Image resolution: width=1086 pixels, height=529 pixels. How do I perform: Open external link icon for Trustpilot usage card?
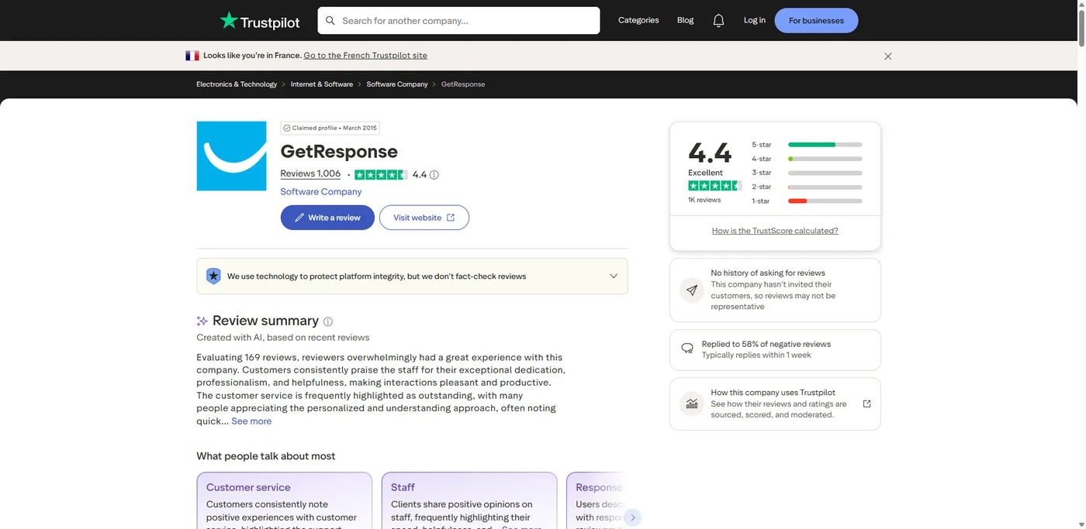[867, 404]
